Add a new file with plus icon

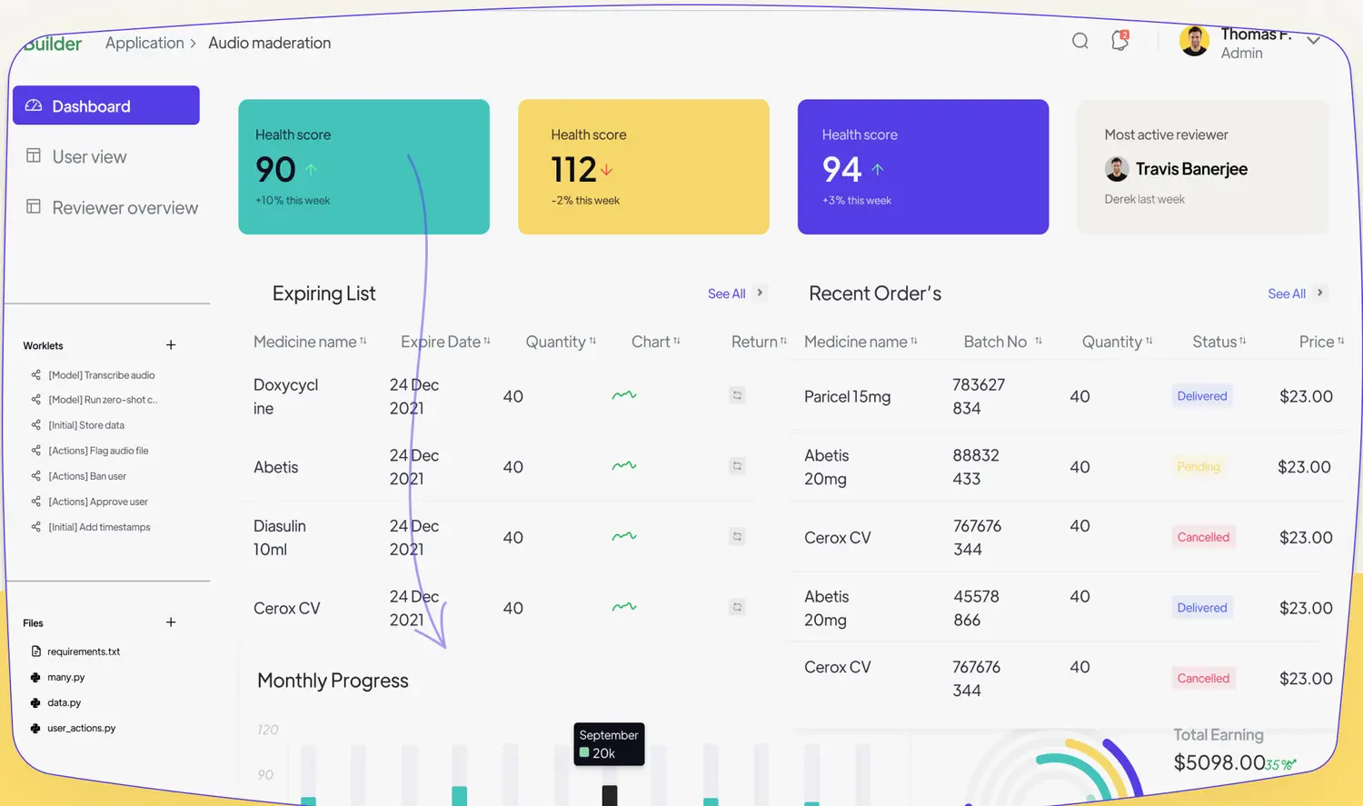pyautogui.click(x=171, y=622)
